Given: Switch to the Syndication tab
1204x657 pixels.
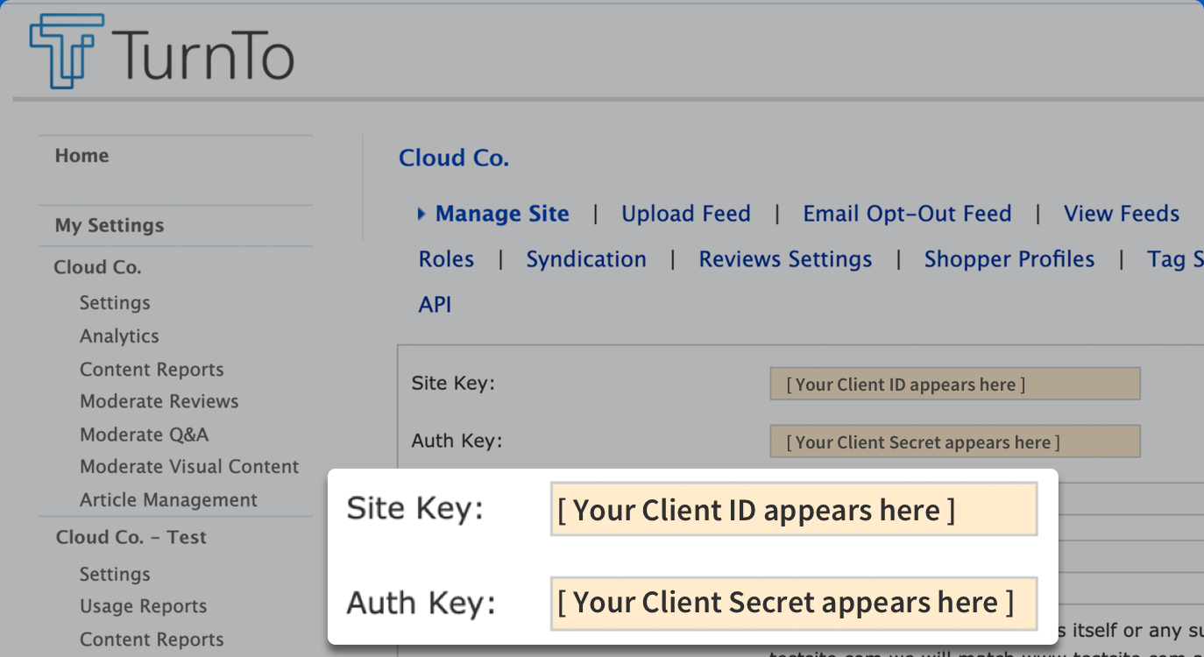Looking at the screenshot, I should point(586,259).
